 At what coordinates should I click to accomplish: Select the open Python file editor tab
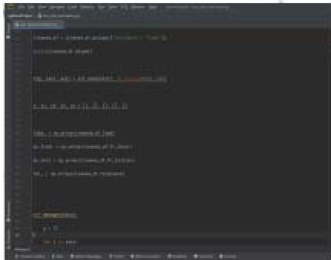(36, 24)
